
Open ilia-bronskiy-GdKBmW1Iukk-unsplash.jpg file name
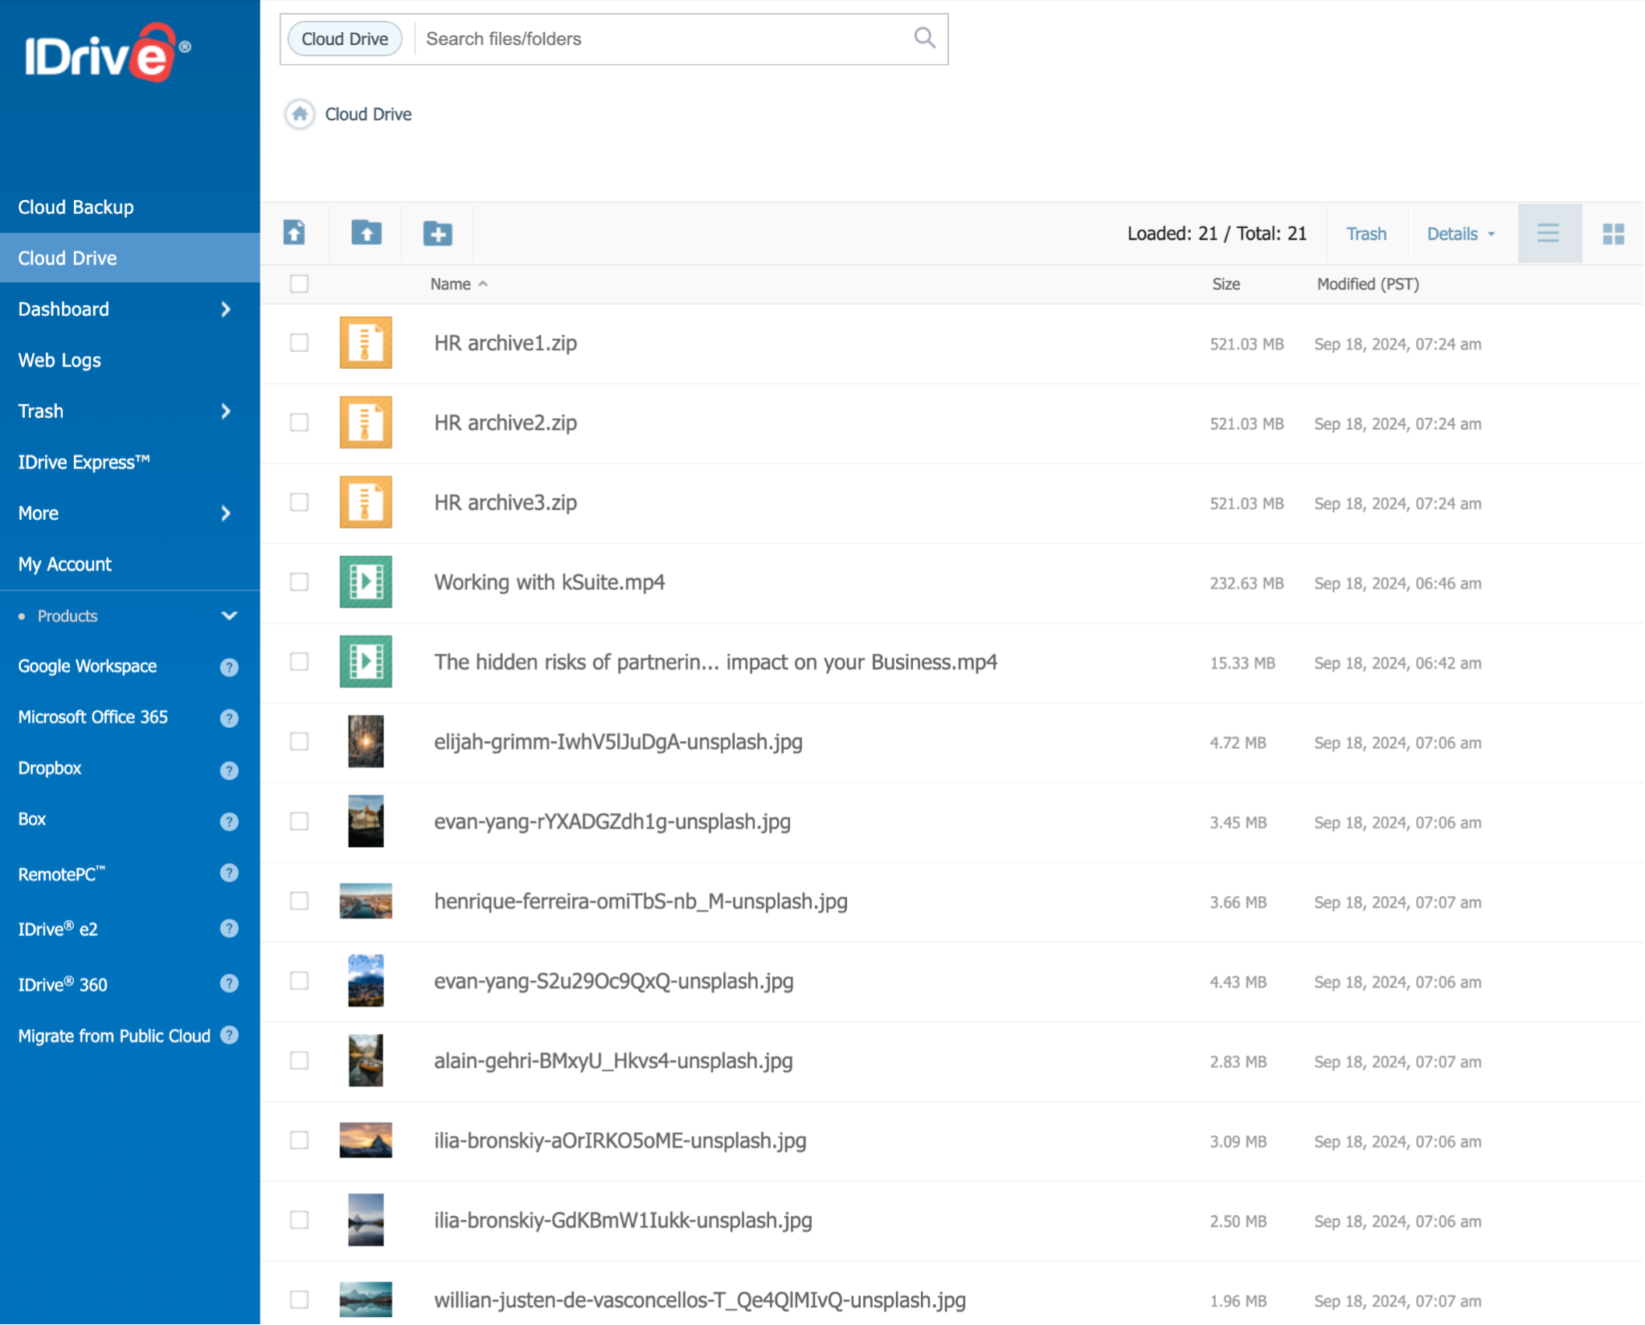[x=623, y=1221]
